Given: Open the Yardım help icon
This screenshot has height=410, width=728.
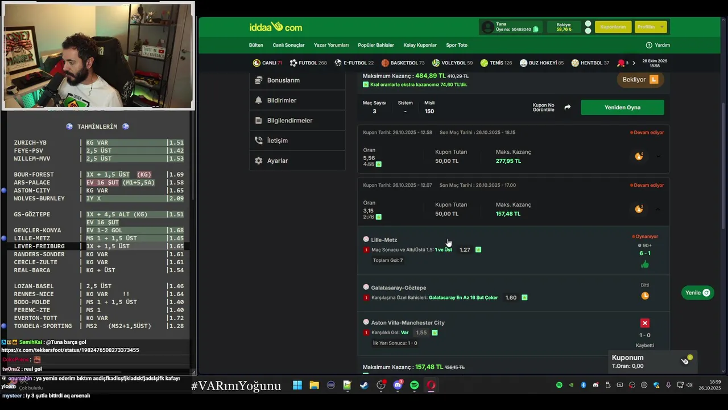Looking at the screenshot, I should click(x=649, y=45).
